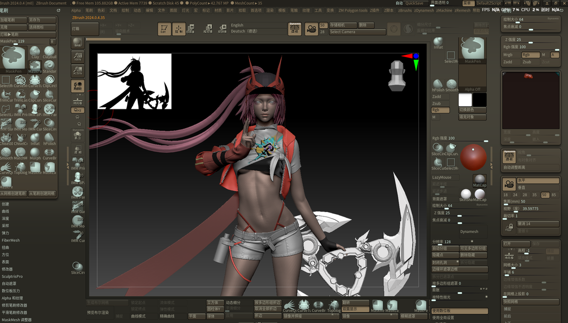Click the white main color swatch
Image resolution: width=568 pixels, height=323 pixels.
[x=465, y=100]
